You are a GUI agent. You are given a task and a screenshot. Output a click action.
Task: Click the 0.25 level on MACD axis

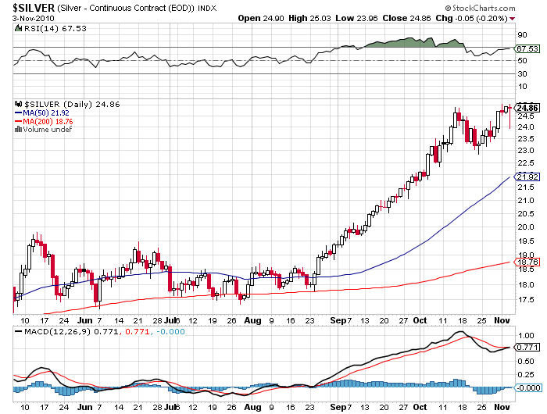(526, 375)
